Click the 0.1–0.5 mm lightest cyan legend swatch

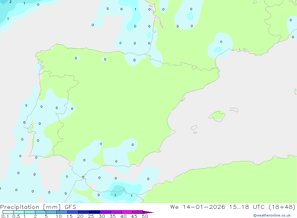[8, 212]
